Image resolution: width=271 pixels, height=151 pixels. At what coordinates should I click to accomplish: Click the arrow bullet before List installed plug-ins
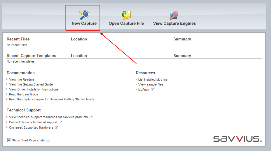[x=136, y=79]
